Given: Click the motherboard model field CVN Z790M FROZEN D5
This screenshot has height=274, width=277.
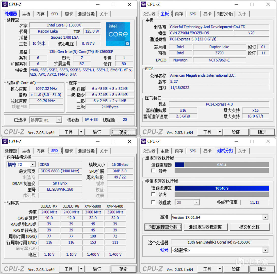Looking at the screenshot, I should point(201,33).
